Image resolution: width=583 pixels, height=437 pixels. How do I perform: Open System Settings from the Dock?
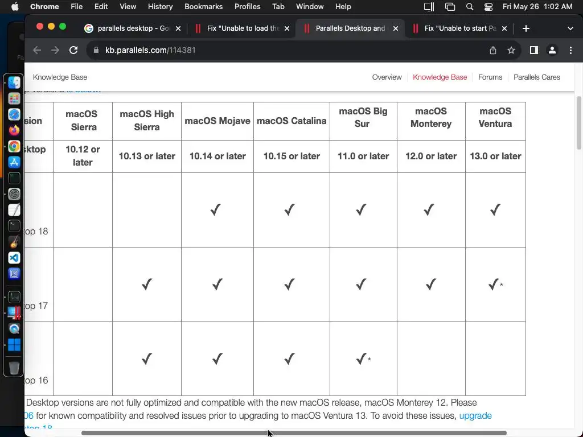14,194
